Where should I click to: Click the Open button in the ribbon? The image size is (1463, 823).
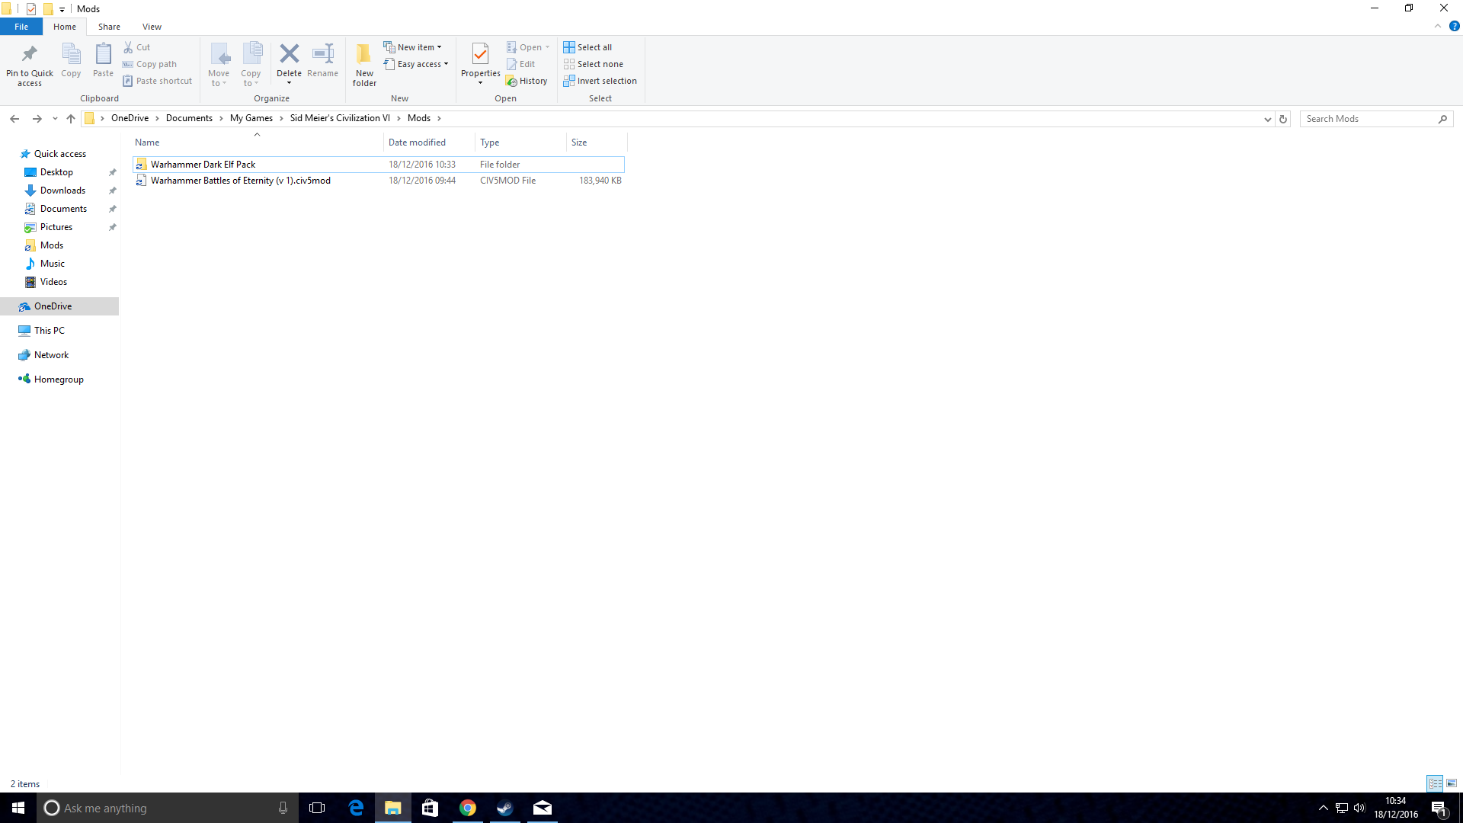(x=528, y=47)
